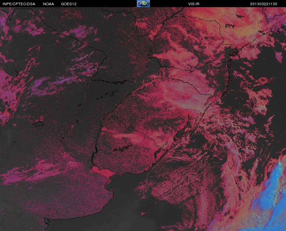The width and height of the screenshot is (286, 231).
Task: Click the CPTEC logo in the header
Action: tap(143, 4)
